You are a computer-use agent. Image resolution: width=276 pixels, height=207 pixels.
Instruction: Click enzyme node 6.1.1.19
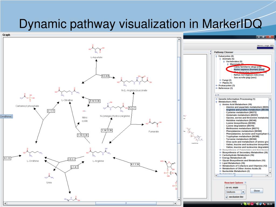pos(135,164)
